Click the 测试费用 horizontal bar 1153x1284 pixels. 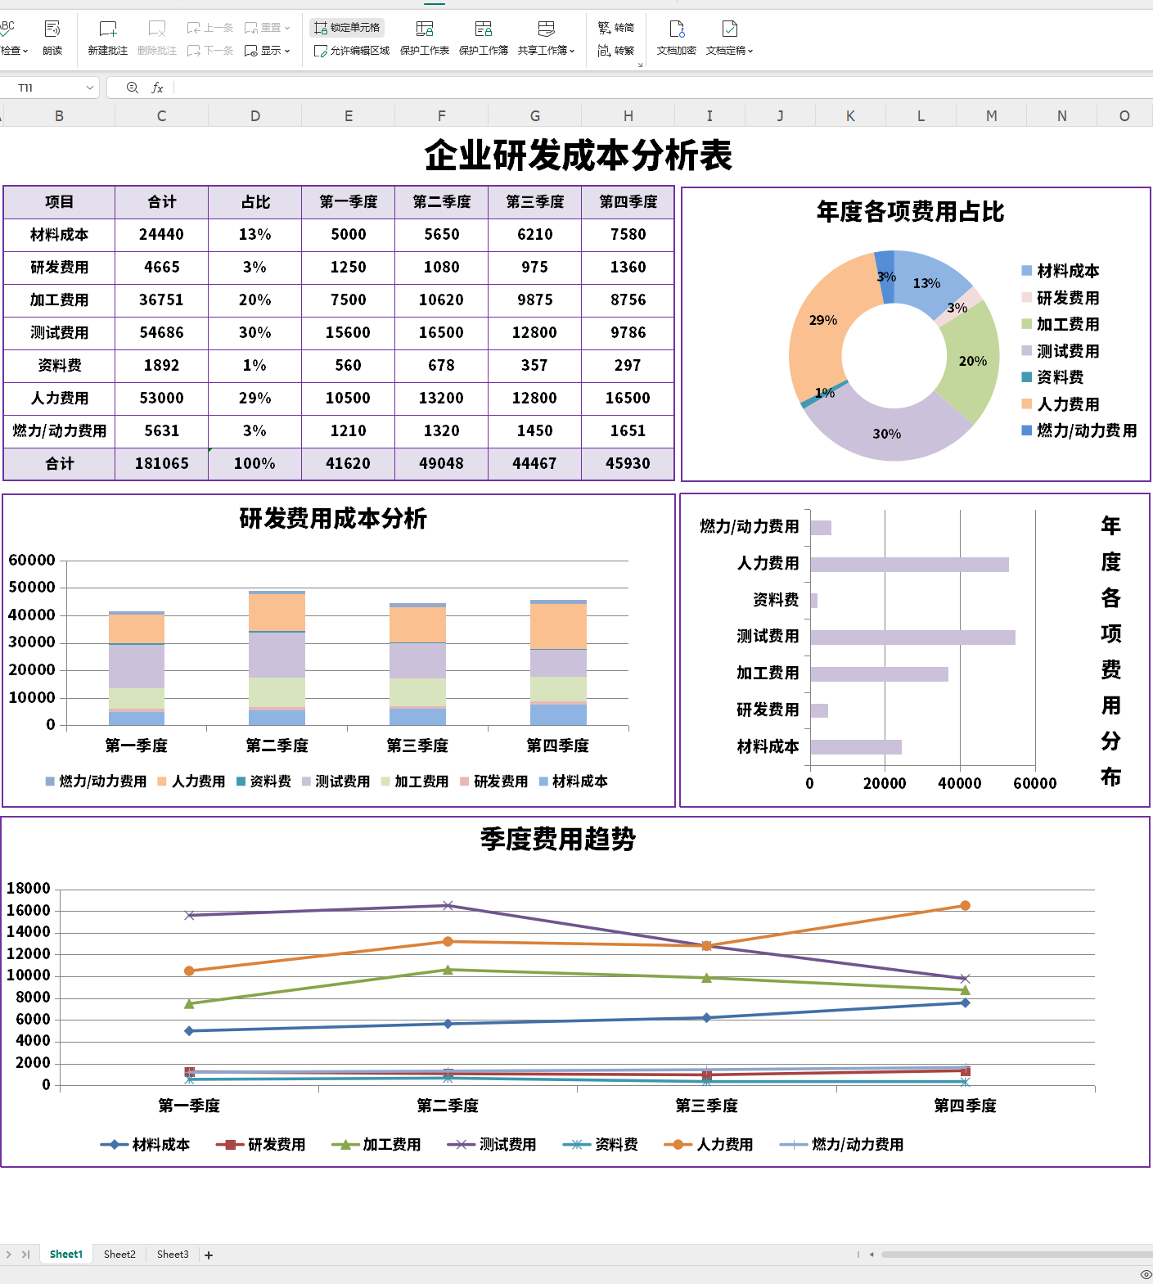coord(912,637)
